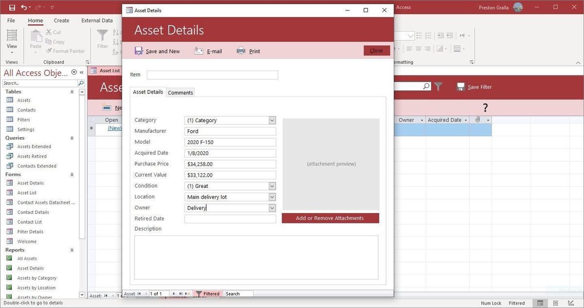The image size is (584, 308).
Task: Open the View button in ribbon
Action: 12,39
